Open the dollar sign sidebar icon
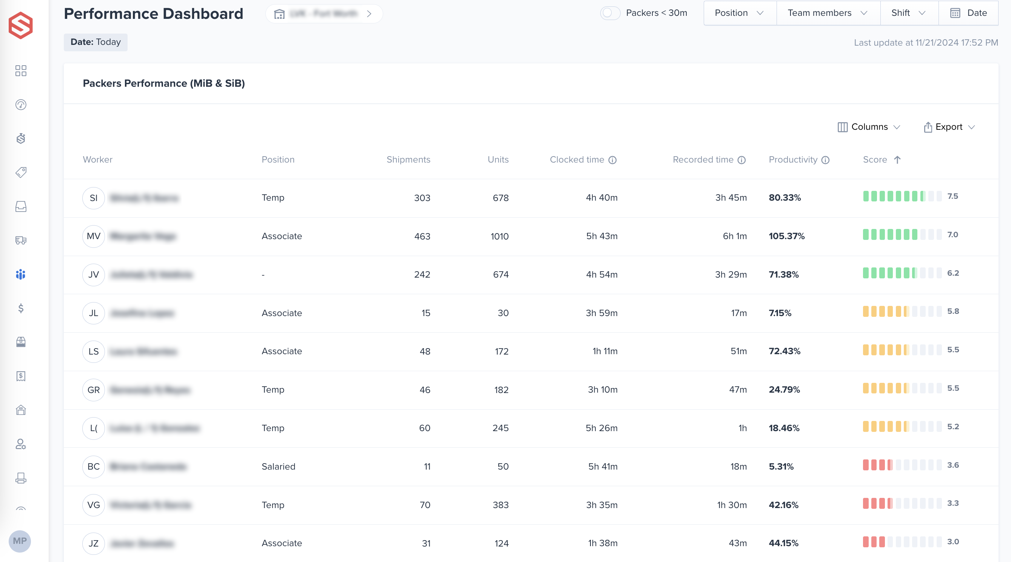The height and width of the screenshot is (562, 1011). (x=21, y=308)
